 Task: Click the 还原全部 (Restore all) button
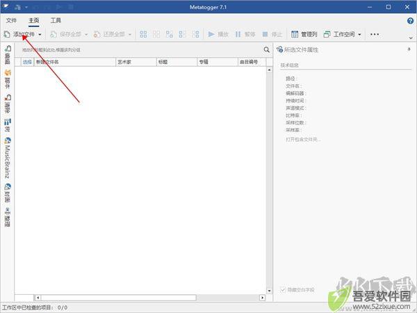pos(109,34)
